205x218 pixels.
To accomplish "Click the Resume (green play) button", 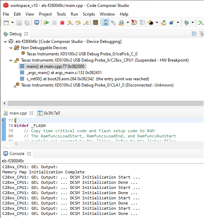I will point(46,22).
